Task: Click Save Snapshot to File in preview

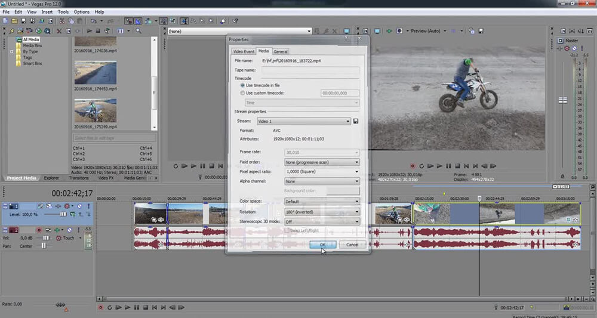Action: tap(481, 31)
